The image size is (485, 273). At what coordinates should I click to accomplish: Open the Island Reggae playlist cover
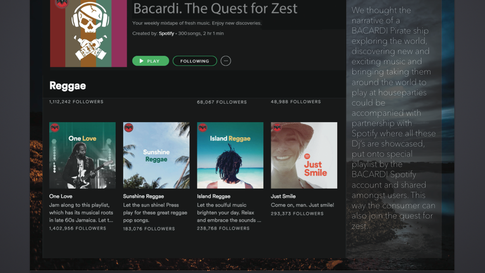pyautogui.click(x=230, y=155)
